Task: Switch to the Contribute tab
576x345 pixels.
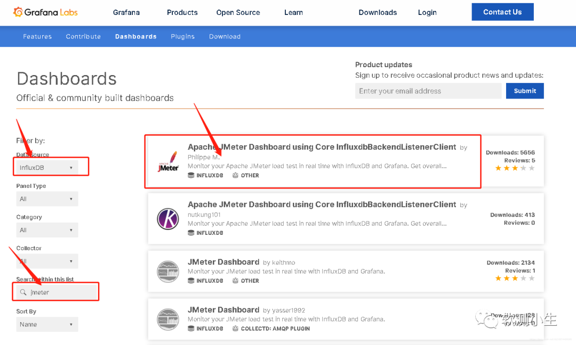Action: 83,37
